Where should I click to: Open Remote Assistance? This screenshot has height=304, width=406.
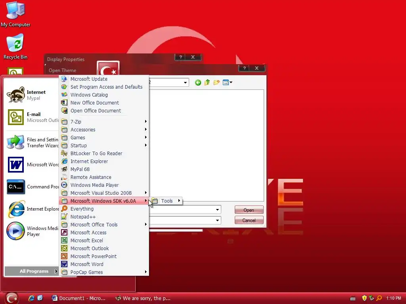[104, 177]
